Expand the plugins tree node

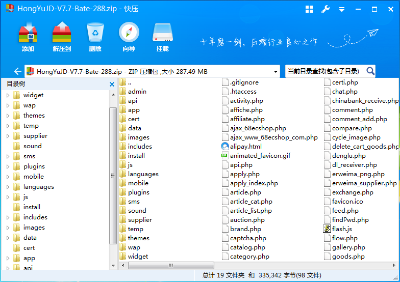[x=8, y=166]
